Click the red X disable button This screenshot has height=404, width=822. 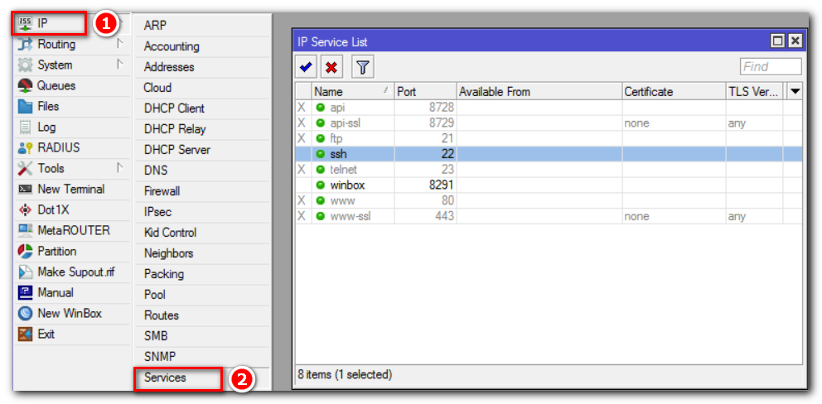click(332, 67)
